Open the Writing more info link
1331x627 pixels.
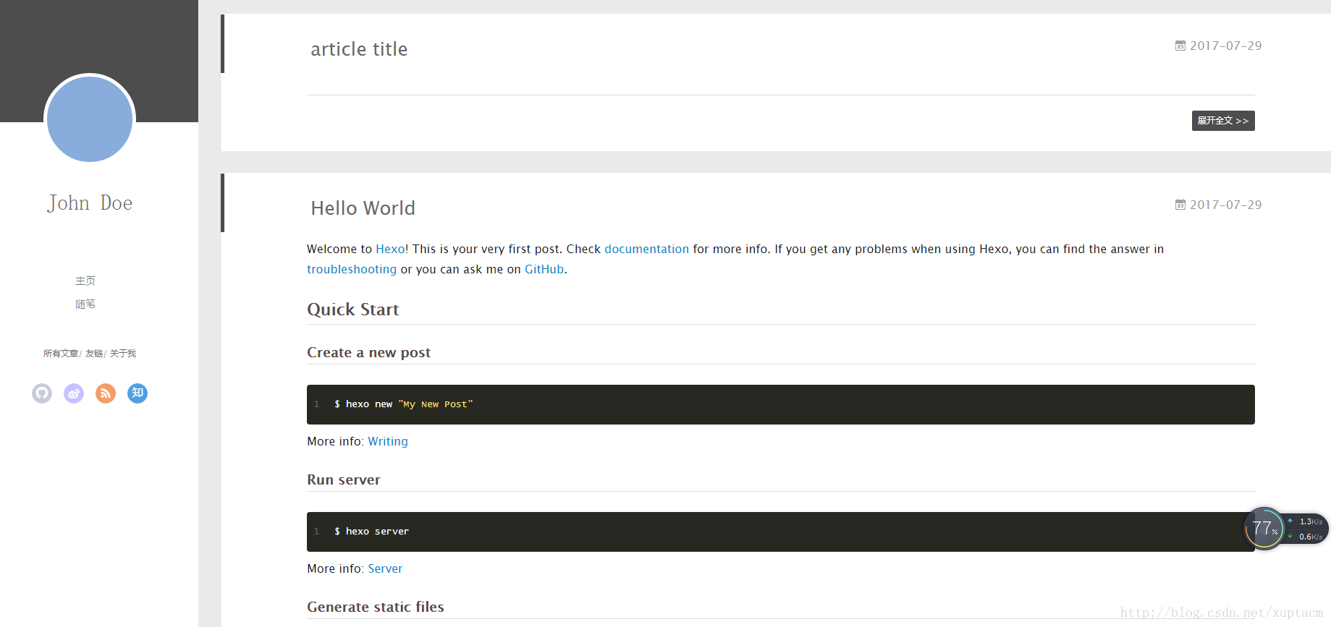point(388,441)
